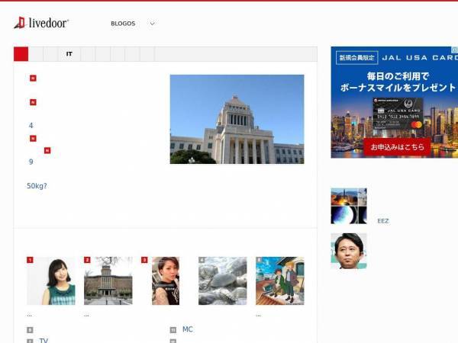458x343 pixels.
Task: Open the headline starting with '4'
Action: (31, 126)
